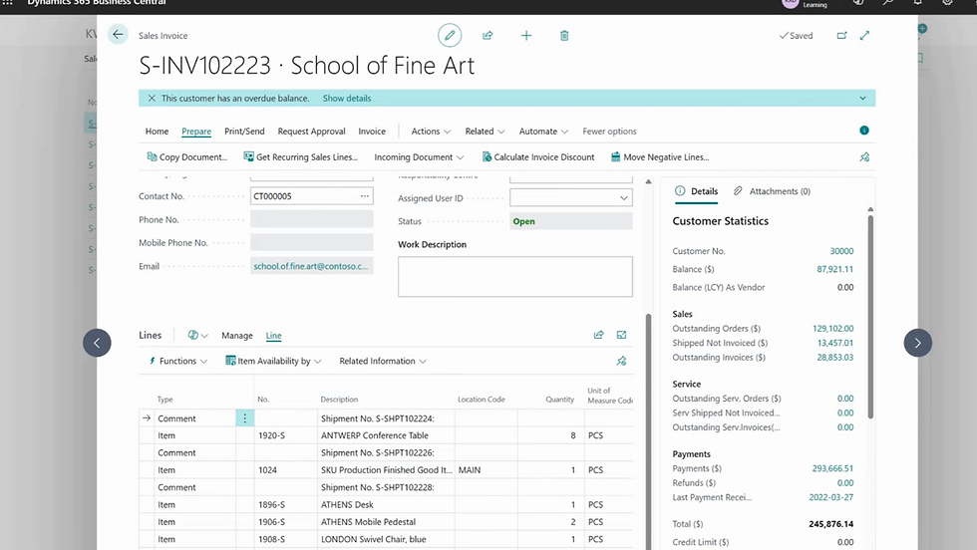Click the factbox vertical scrollbar

point(870,317)
